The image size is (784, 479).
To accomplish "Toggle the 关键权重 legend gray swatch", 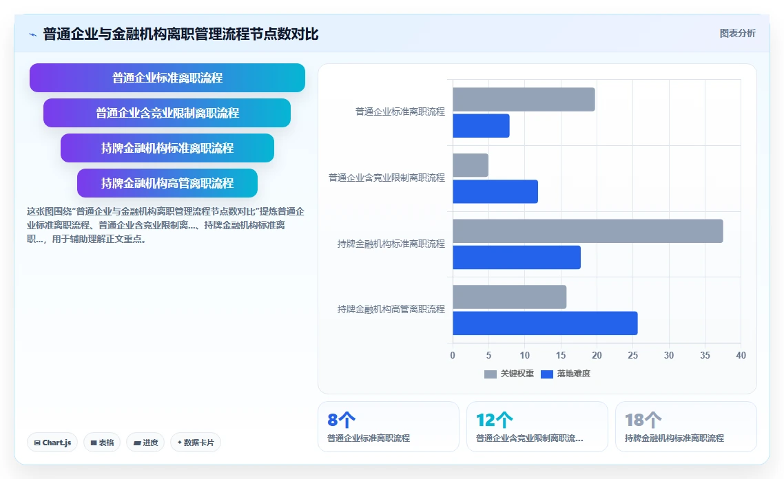I will (x=491, y=374).
